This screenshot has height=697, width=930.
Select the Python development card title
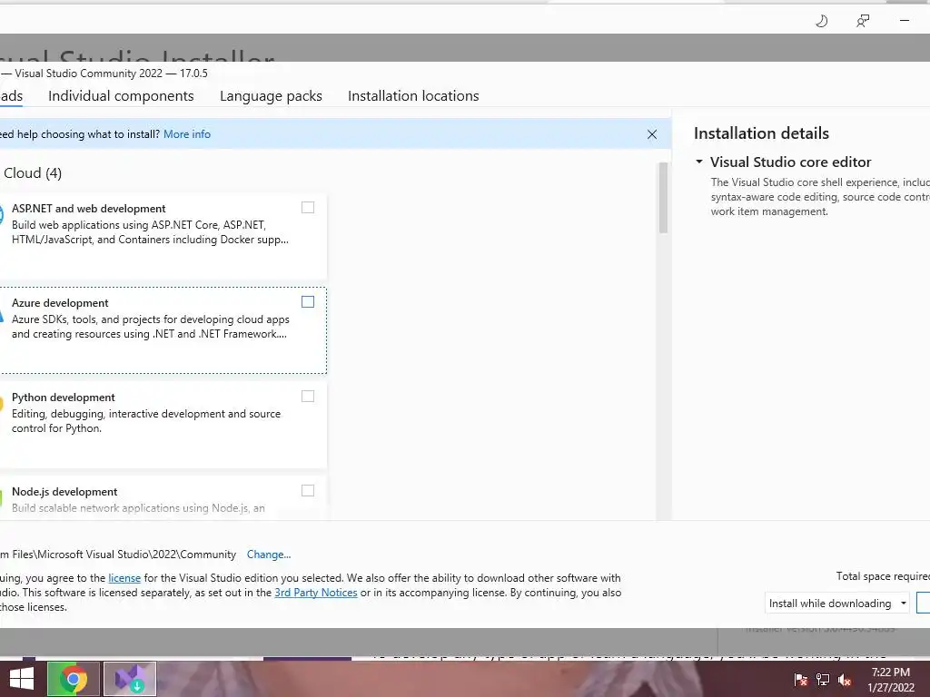64,398
